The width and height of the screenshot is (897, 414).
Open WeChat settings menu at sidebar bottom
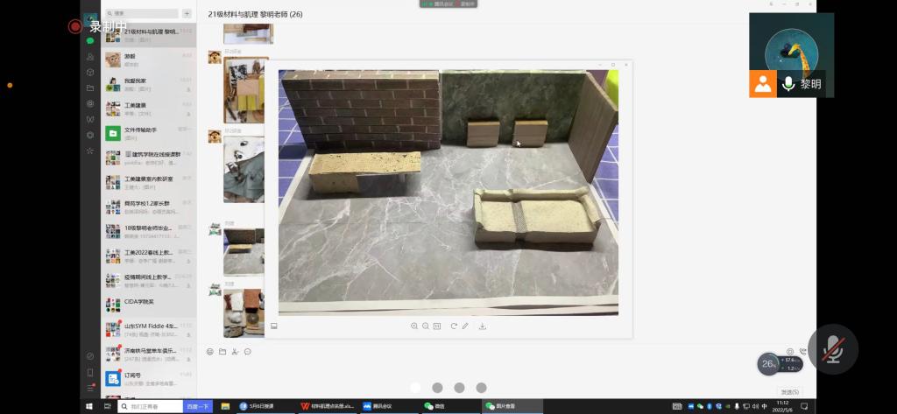tap(90, 387)
